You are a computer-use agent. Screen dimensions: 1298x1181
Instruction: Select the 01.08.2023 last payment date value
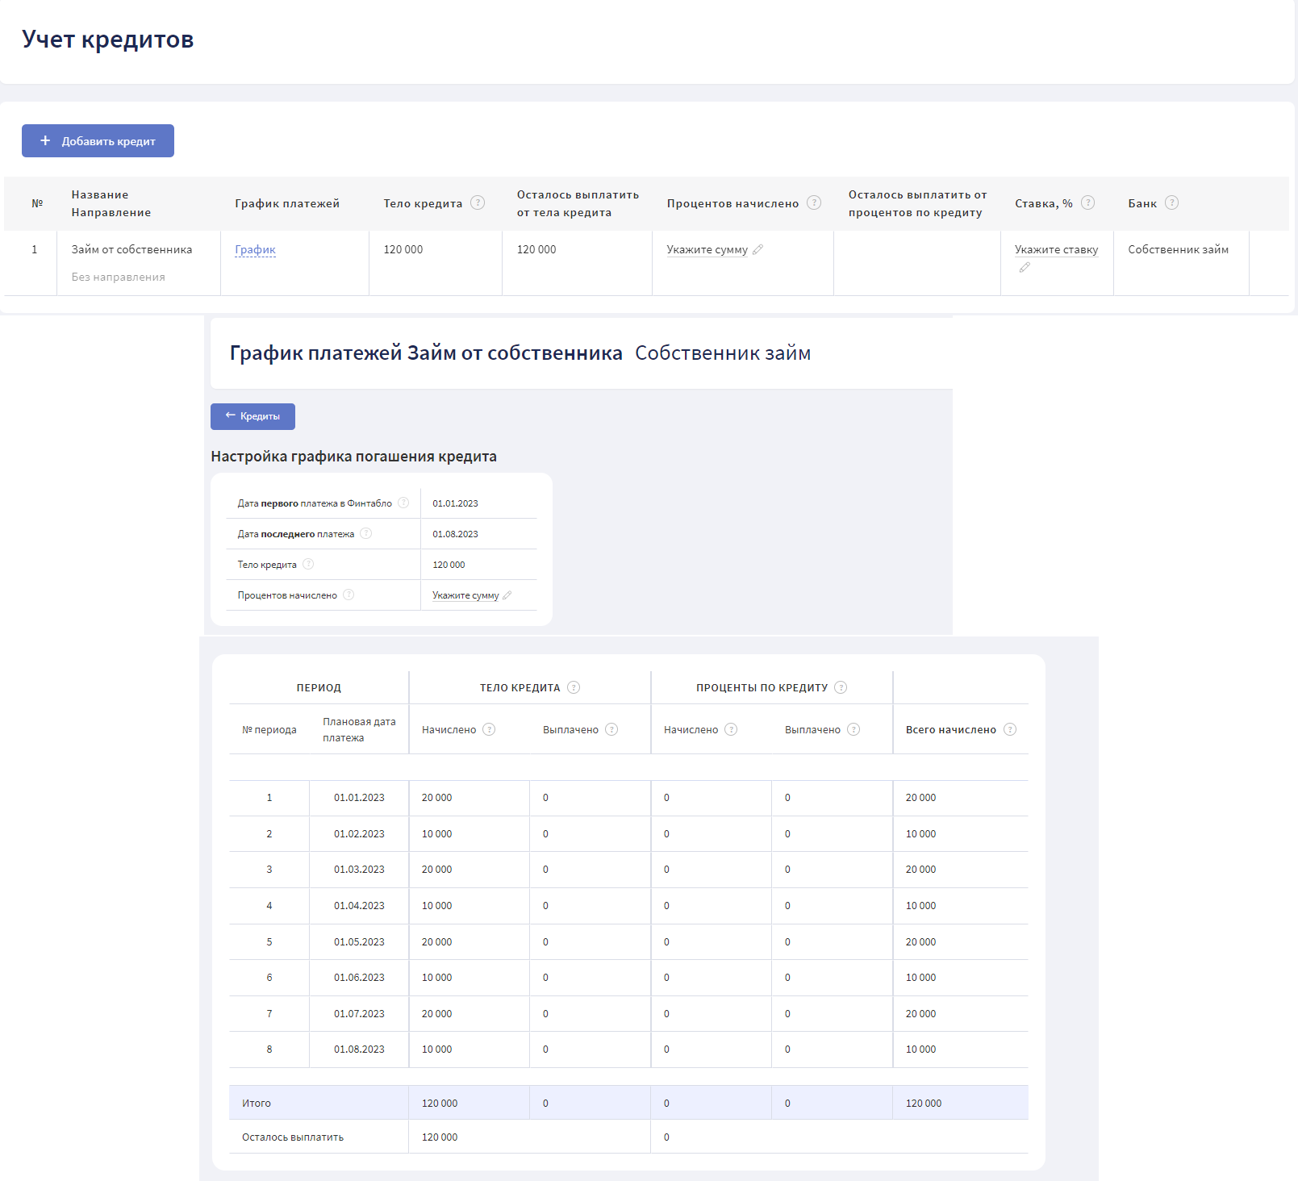(455, 534)
